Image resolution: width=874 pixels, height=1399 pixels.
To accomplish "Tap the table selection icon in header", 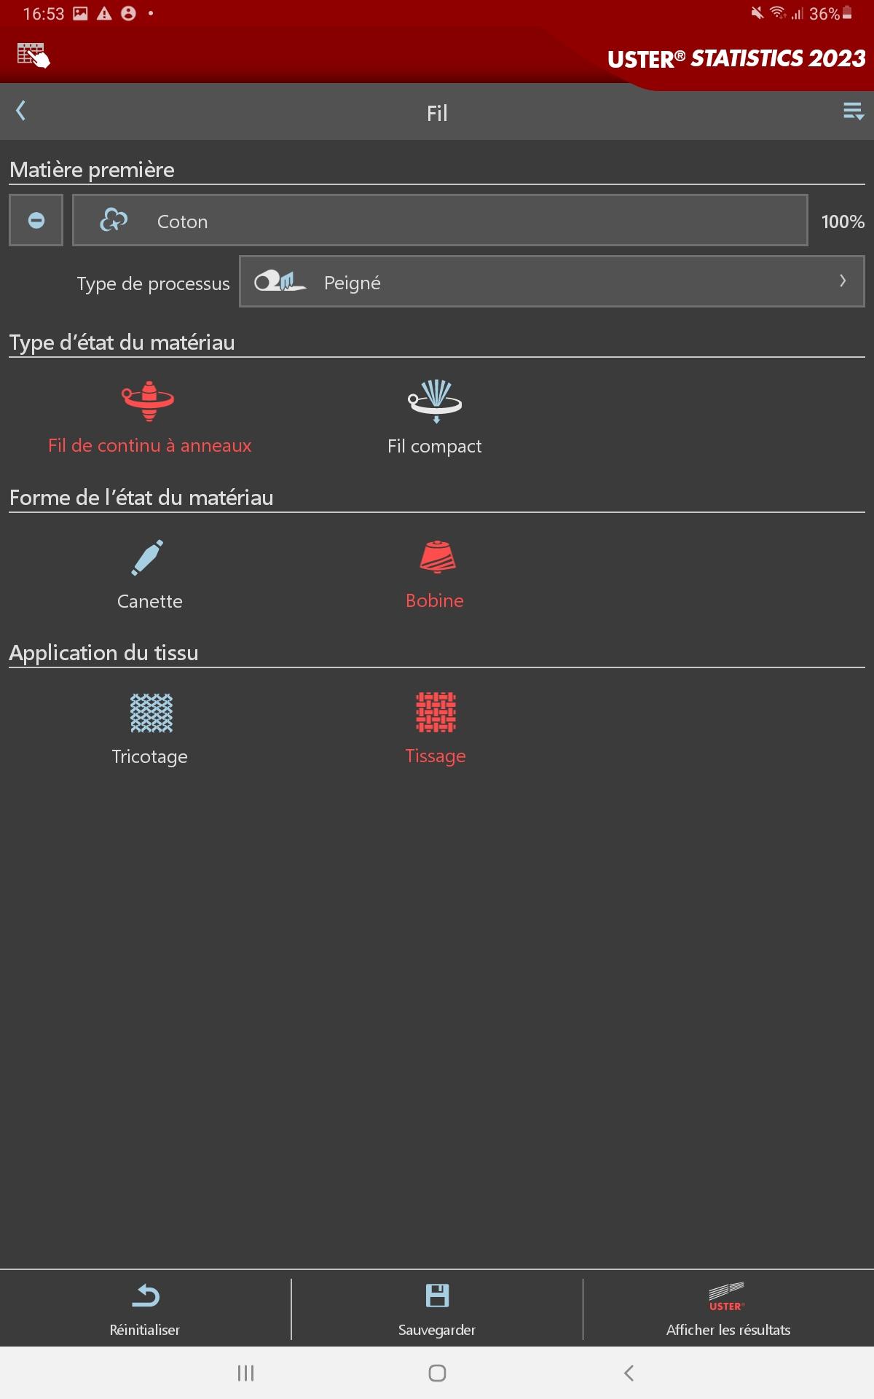I will pos(34,55).
